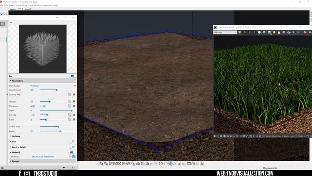This screenshot has height=176, width=312.
Task: Click the Thickness value field
Action: click(x=33, y=106)
